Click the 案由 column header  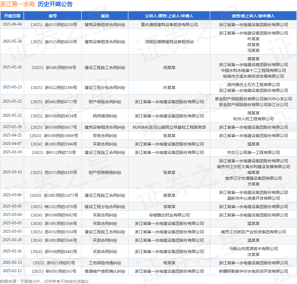coord(105,16)
